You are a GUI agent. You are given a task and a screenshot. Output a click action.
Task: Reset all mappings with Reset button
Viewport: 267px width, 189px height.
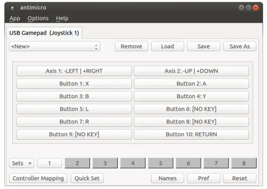click(240, 178)
